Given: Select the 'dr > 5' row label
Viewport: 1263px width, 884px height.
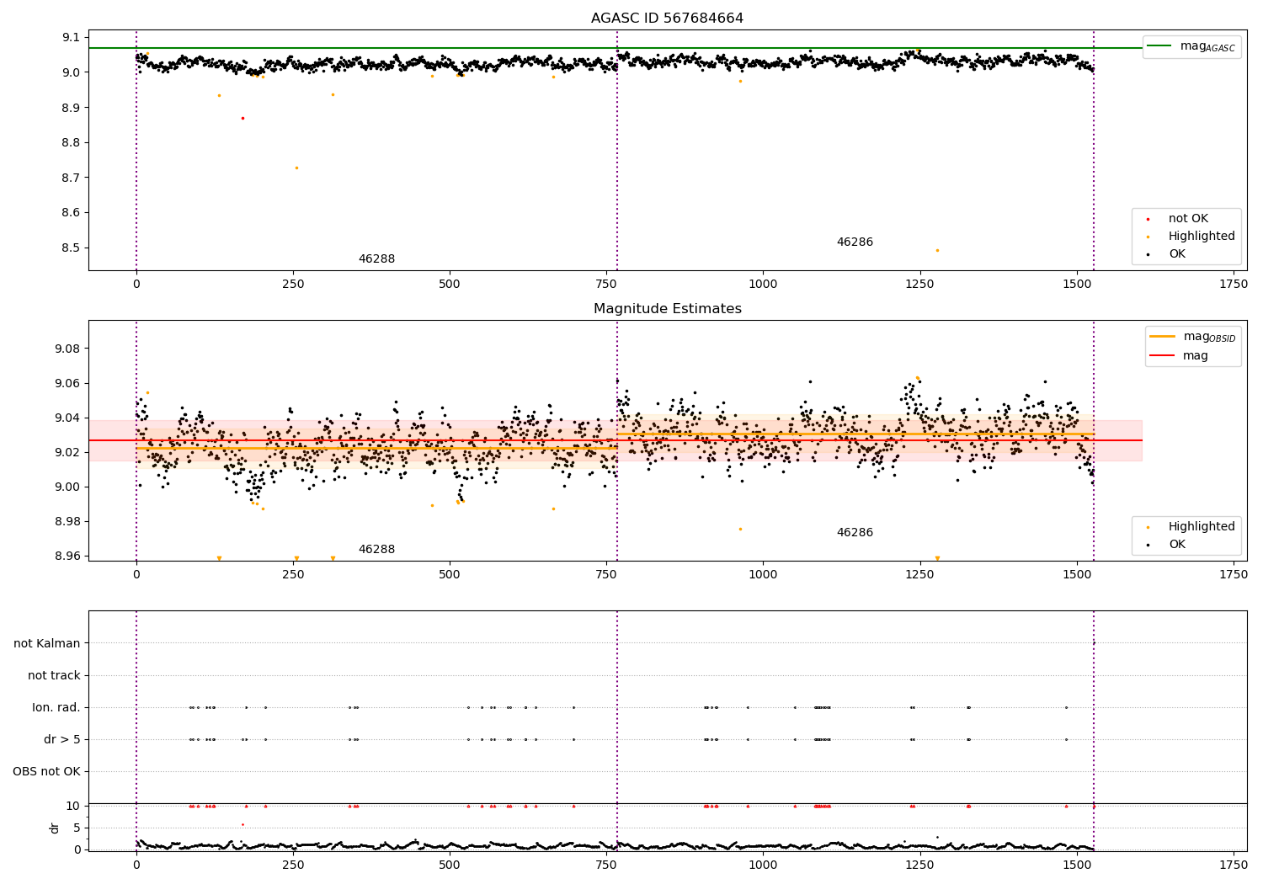Looking at the screenshot, I should pyautogui.click(x=62, y=740).
